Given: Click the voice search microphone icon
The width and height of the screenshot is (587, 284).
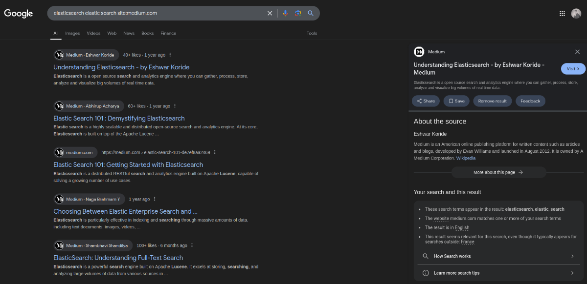Looking at the screenshot, I should coord(285,13).
